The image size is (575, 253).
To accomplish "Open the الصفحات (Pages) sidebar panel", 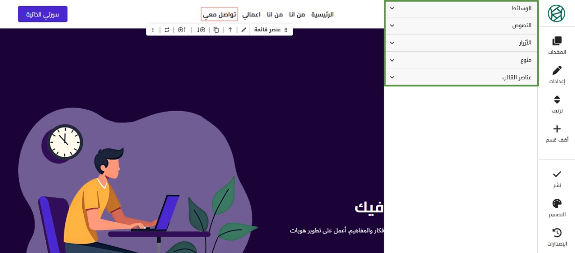I will [557, 46].
